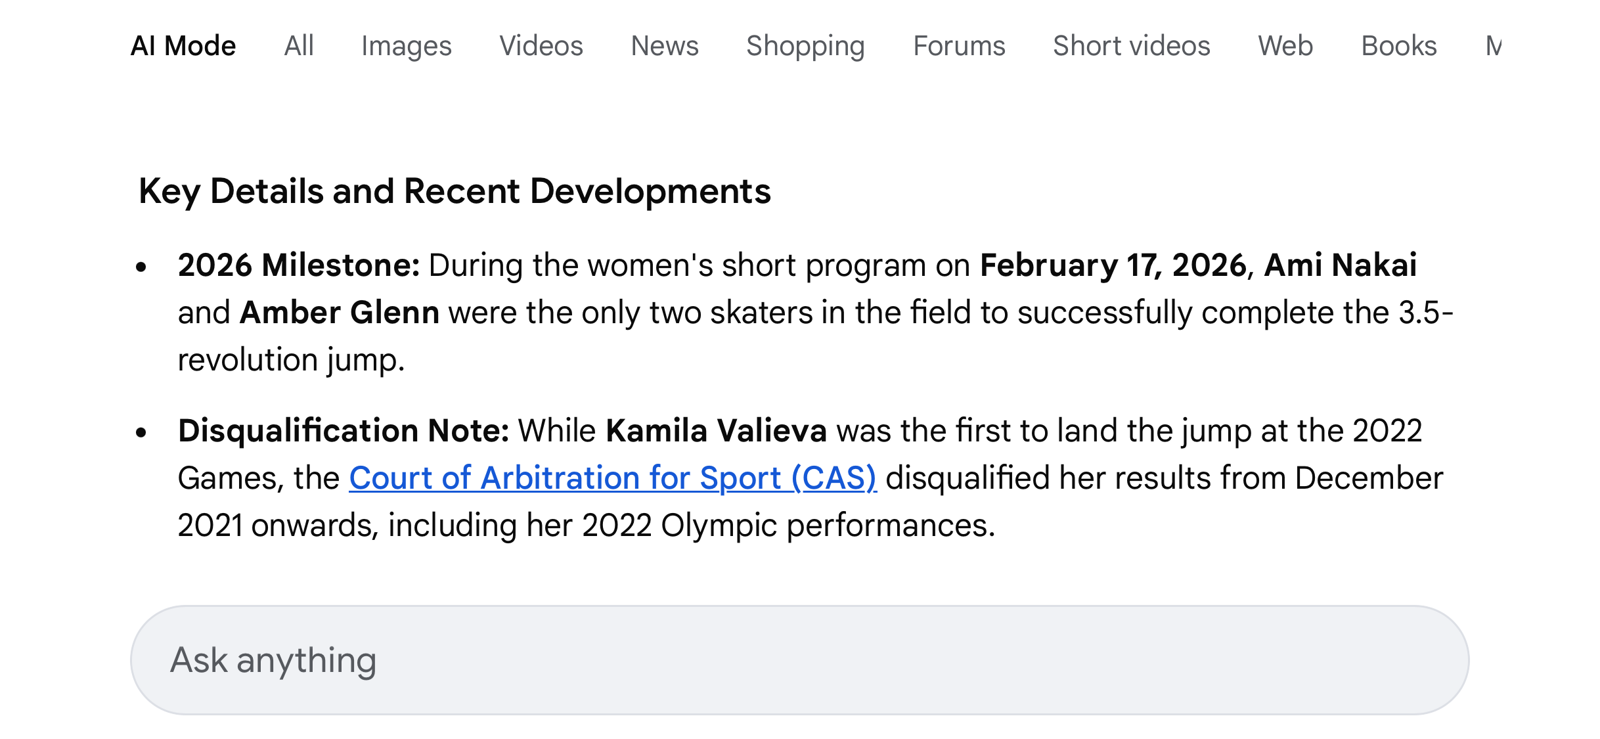Click the Key Details and Recent Developments heading

tap(454, 191)
